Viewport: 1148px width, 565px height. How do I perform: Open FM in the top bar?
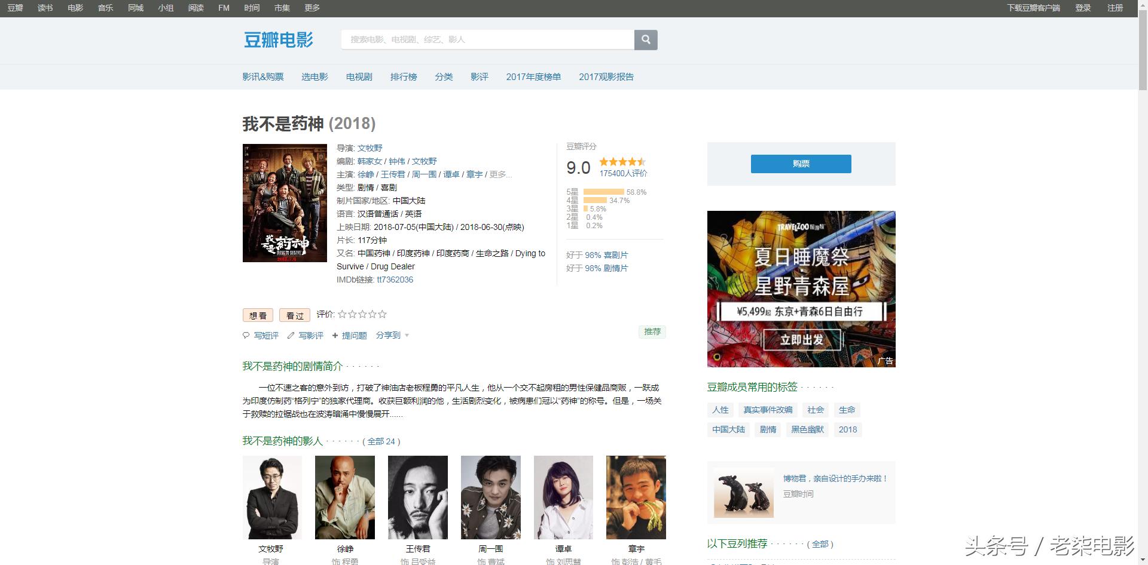tap(224, 8)
